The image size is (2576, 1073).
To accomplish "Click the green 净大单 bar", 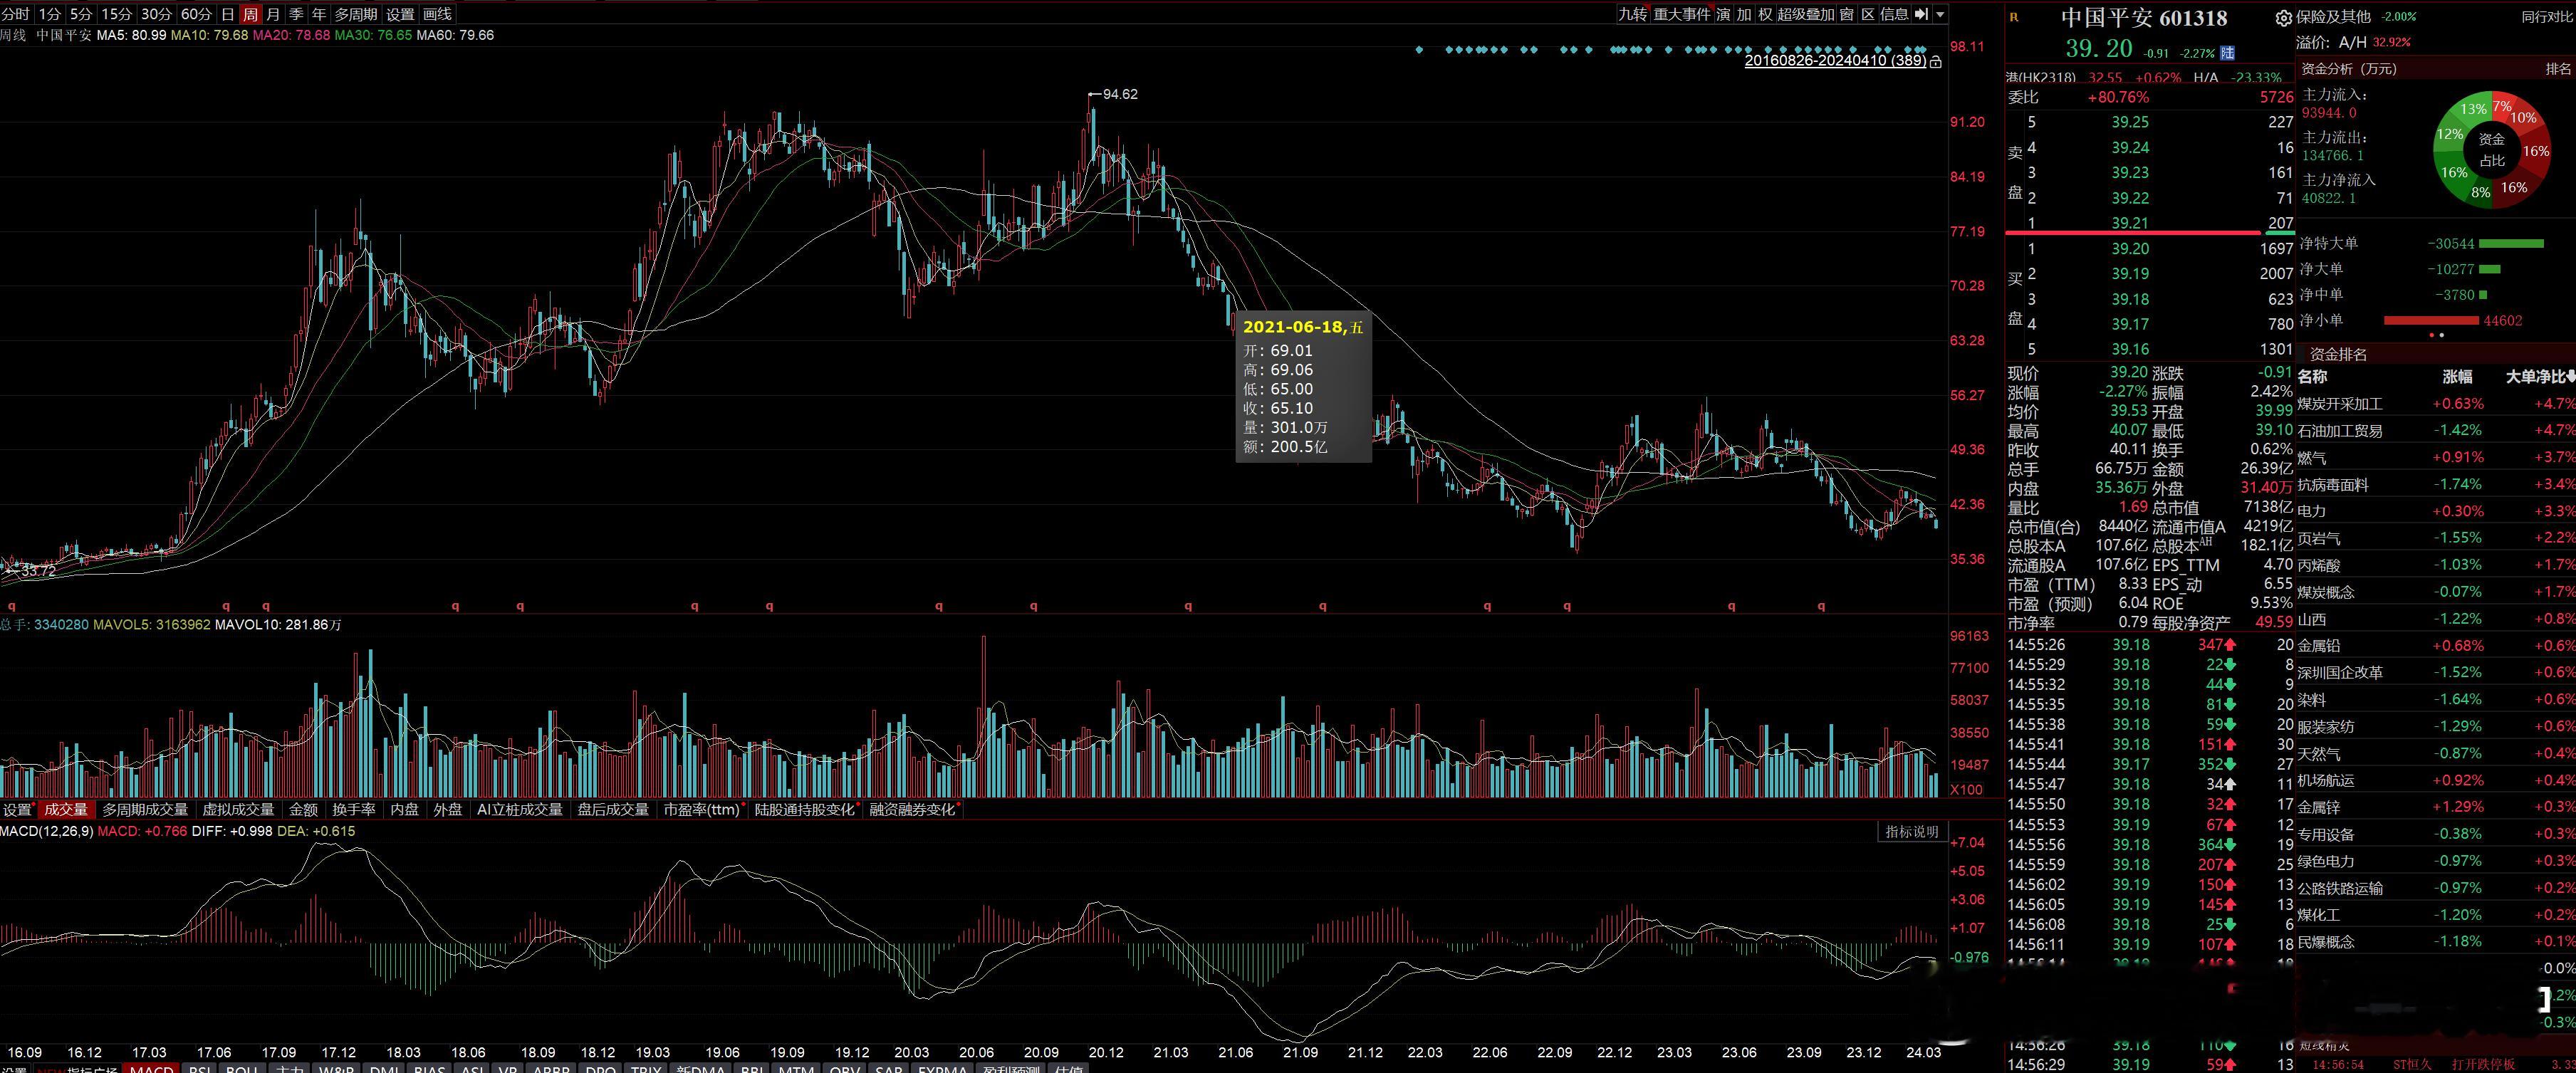I will 2489,269.
